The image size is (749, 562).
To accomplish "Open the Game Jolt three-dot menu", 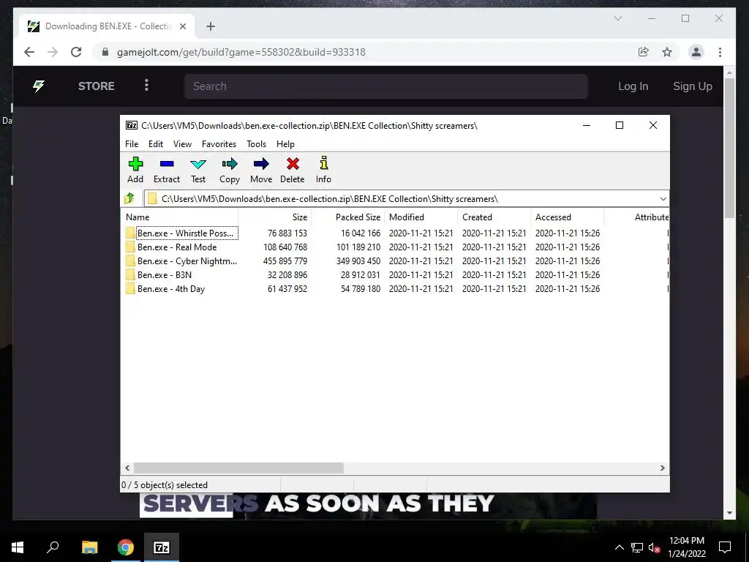I will click(x=146, y=85).
